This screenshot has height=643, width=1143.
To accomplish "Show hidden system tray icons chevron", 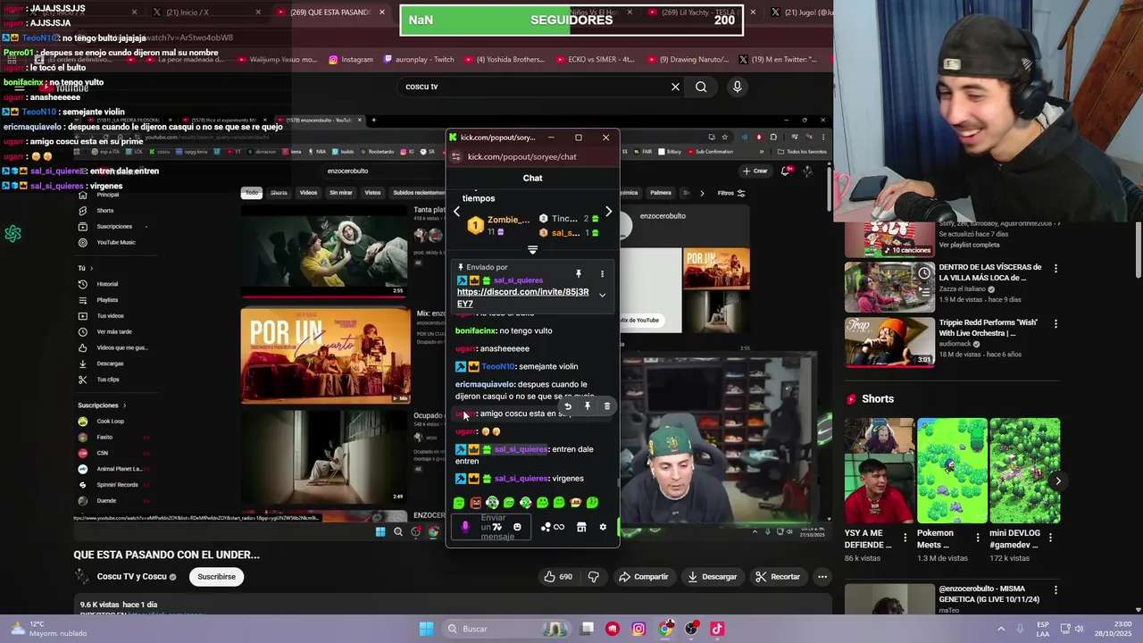I will coord(1001,629).
